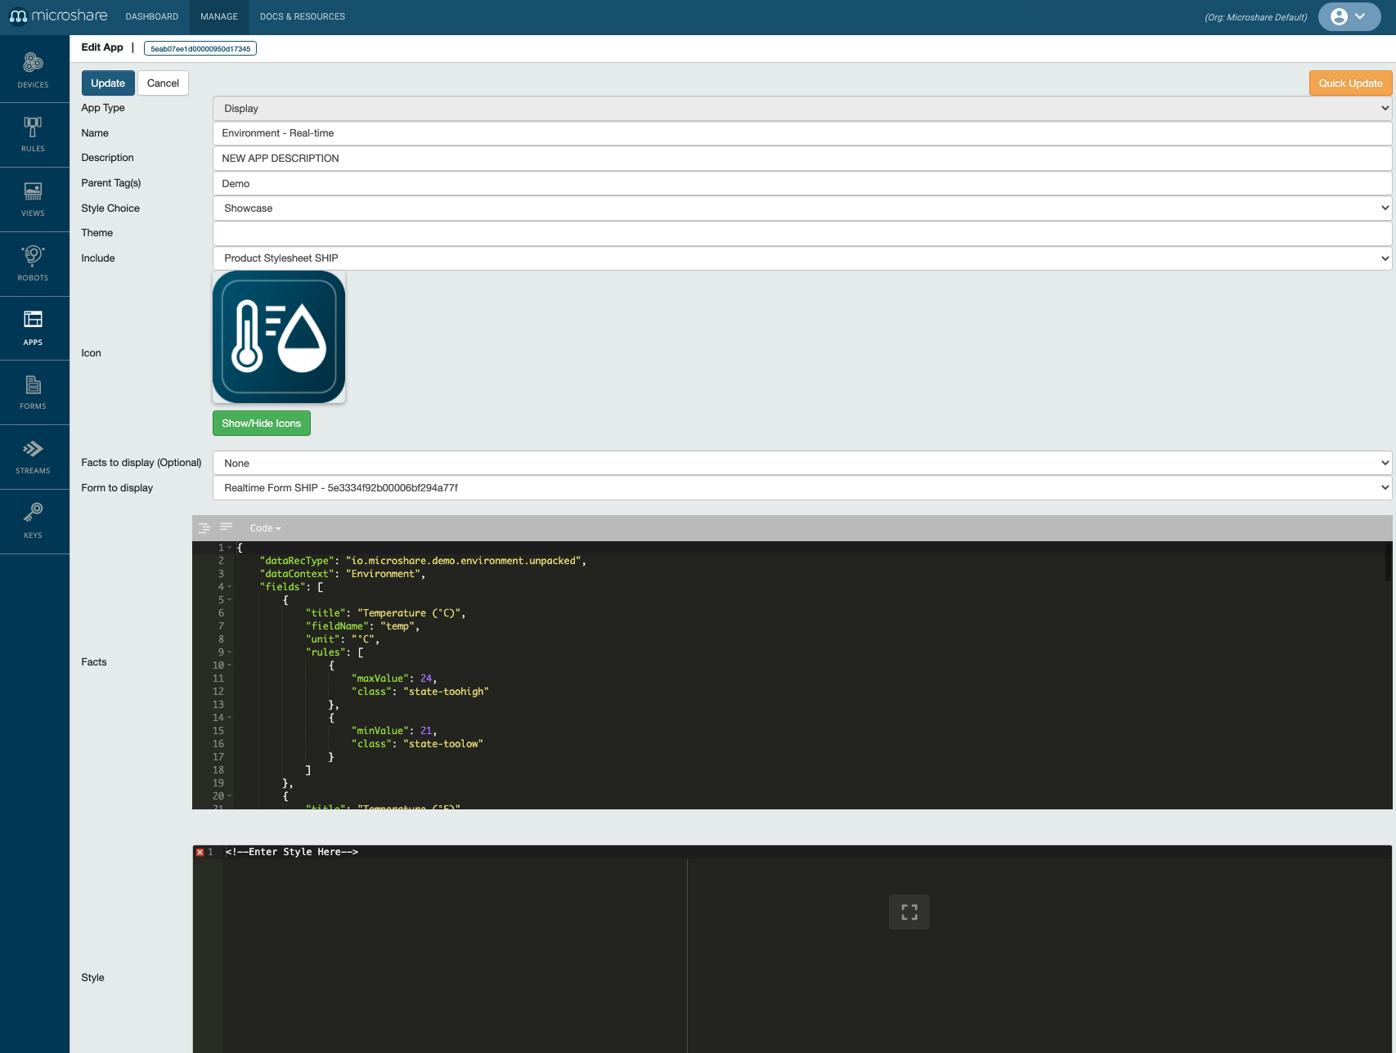Click the "state-toolow" class value
Image resolution: width=1396 pixels, height=1053 pixels.
[443, 744]
